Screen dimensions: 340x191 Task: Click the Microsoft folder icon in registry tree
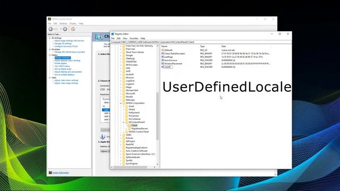pos(124,93)
